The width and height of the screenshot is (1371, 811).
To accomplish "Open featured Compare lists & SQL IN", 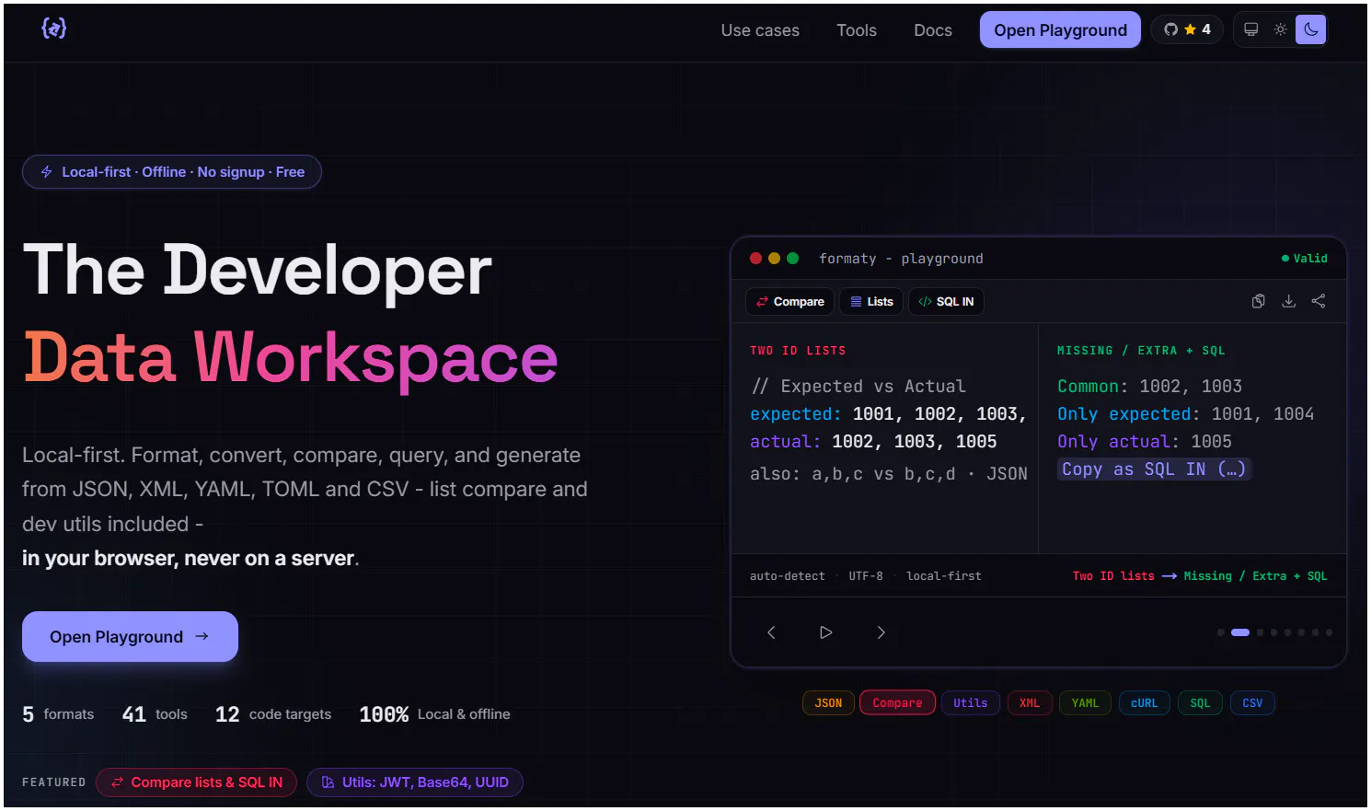I will 196,782.
